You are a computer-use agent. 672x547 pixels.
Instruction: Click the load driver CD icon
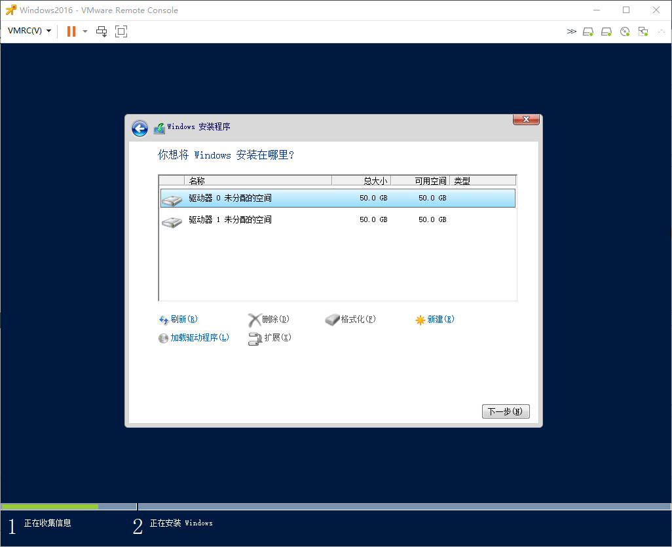tap(163, 338)
